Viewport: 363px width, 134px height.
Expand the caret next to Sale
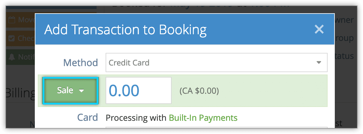[82, 91]
